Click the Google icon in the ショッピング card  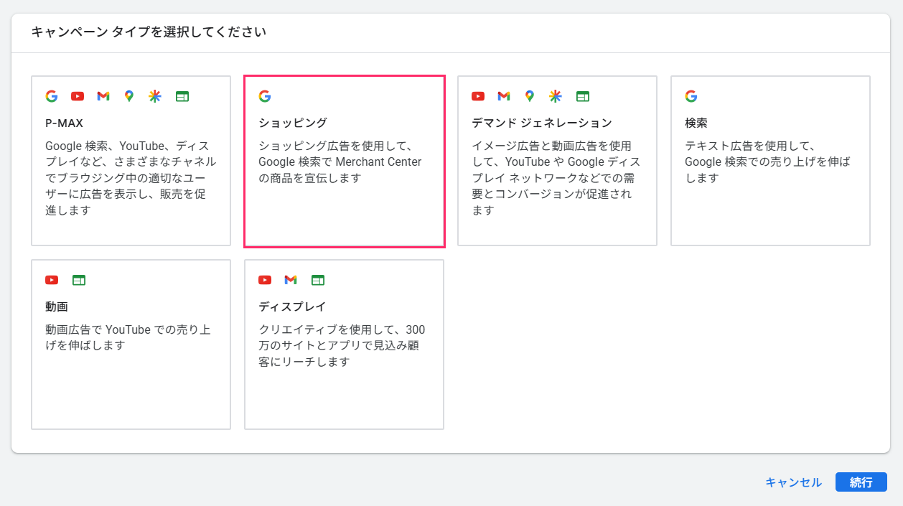(x=264, y=96)
